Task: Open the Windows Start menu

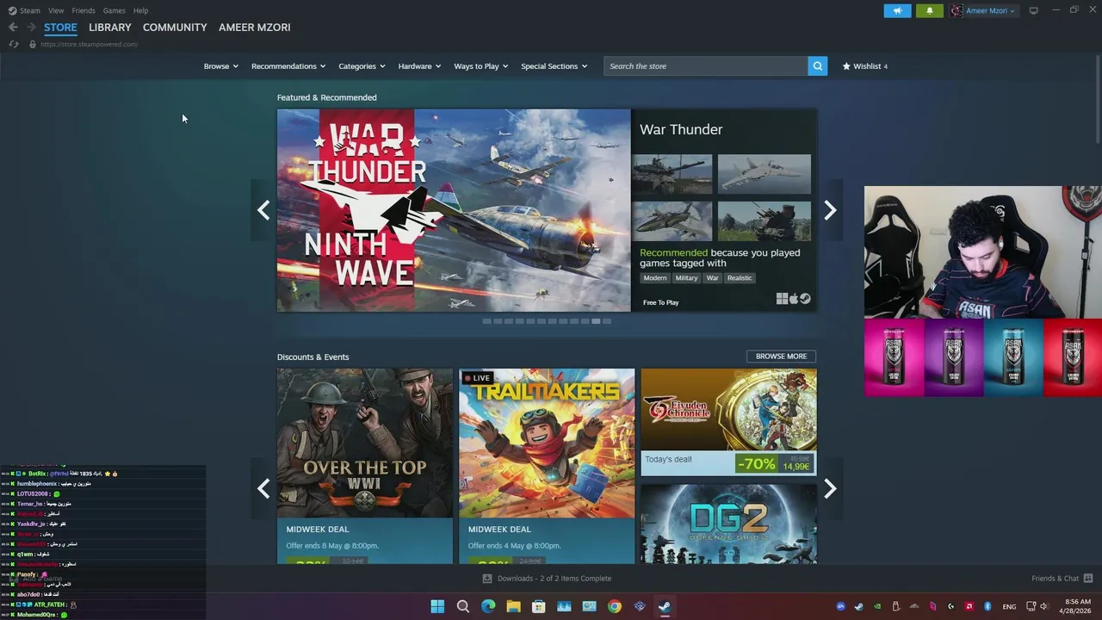Action: pos(437,606)
